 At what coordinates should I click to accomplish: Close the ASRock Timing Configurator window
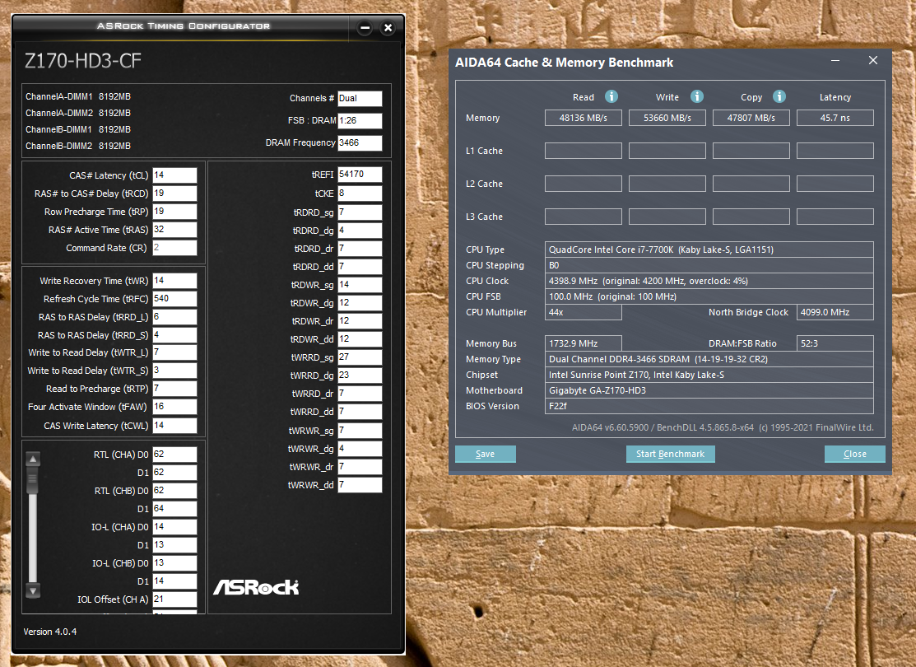pyautogui.click(x=388, y=27)
